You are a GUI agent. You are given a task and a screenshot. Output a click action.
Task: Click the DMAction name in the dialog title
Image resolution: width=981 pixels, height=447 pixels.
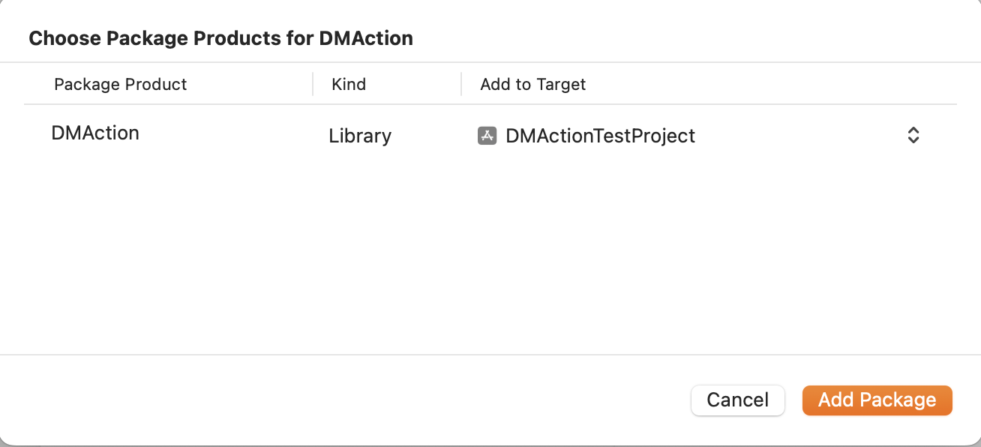[x=366, y=38]
